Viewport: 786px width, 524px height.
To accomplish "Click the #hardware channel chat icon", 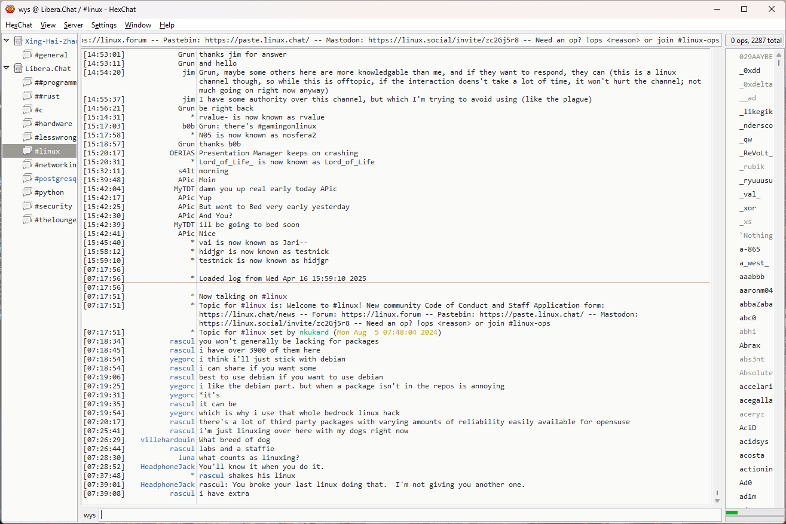I will coord(27,124).
